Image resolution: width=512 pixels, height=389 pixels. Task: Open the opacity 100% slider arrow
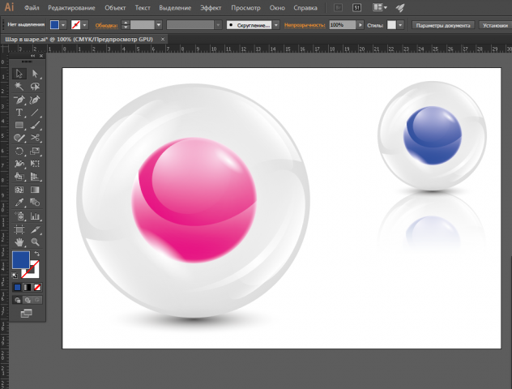tap(360, 25)
